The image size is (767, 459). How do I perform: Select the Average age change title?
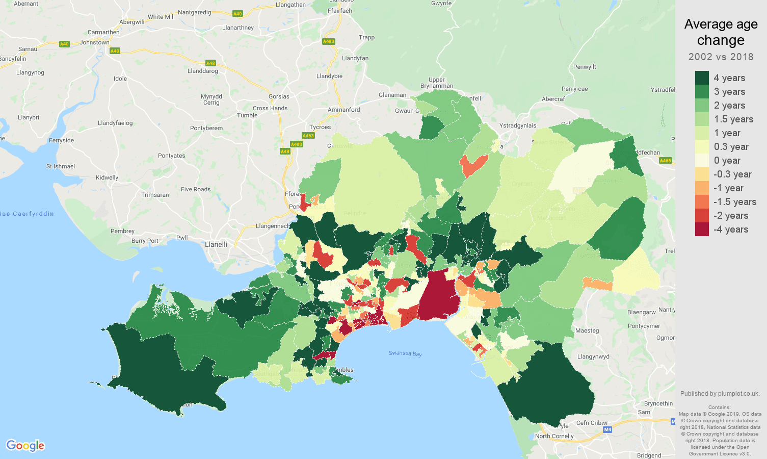721,32
